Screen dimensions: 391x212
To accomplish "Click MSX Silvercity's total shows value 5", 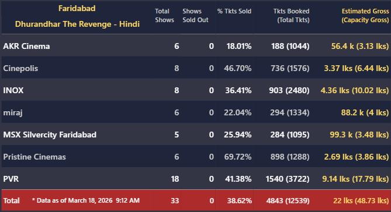I will click(x=177, y=135).
